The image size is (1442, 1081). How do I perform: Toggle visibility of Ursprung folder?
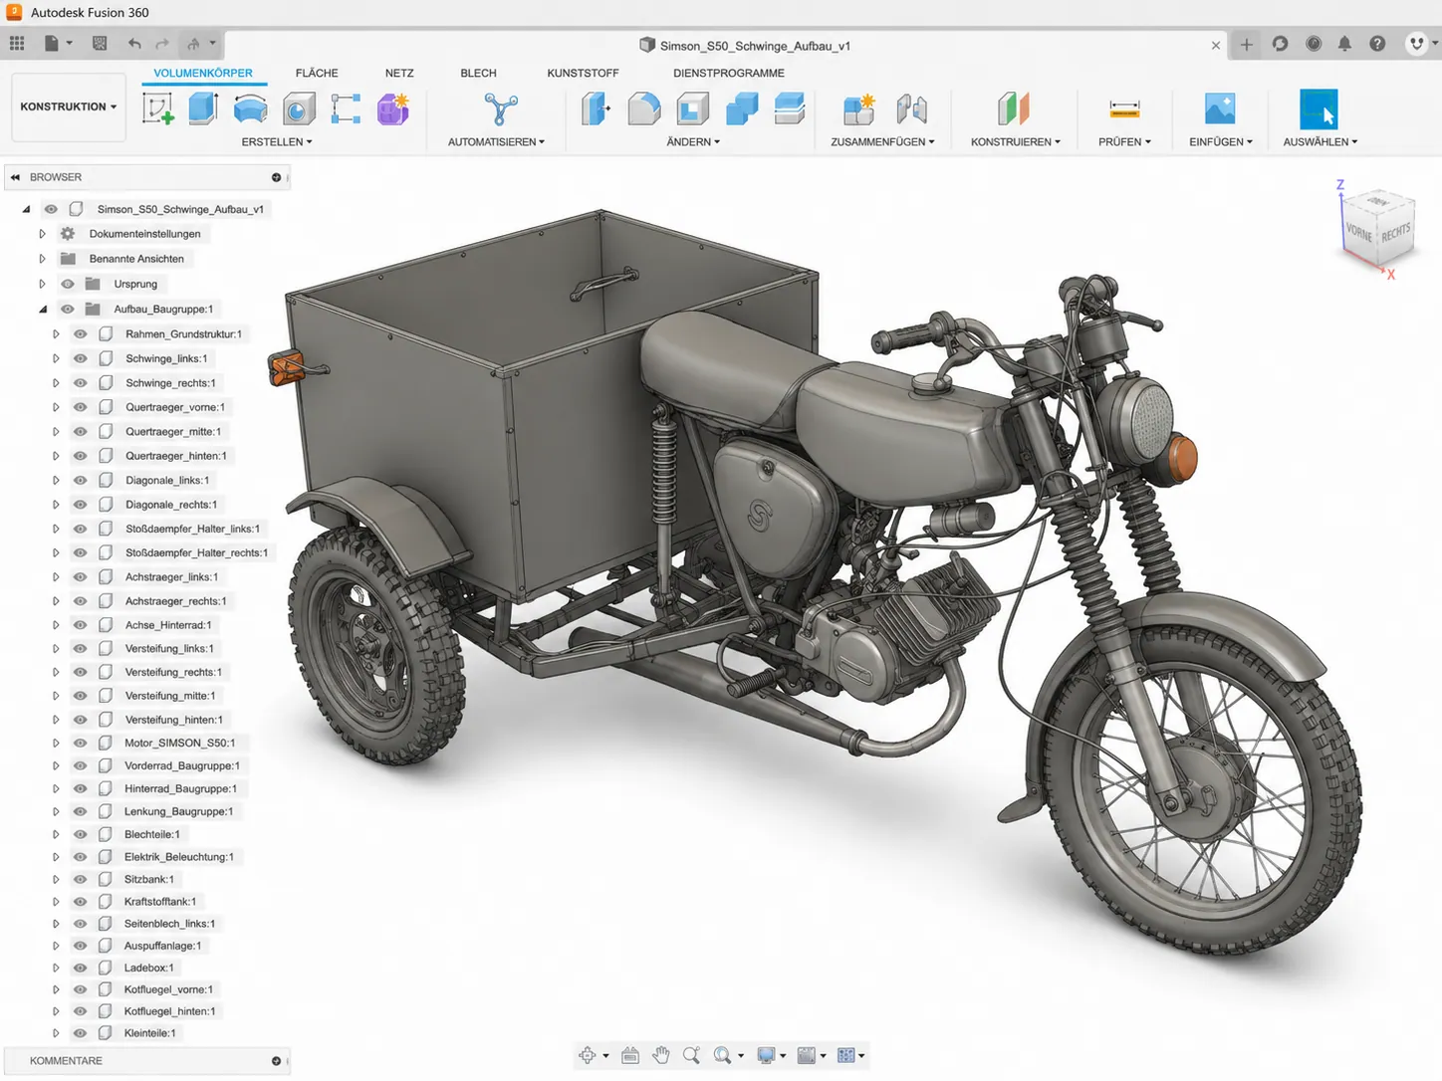pyautogui.click(x=68, y=284)
